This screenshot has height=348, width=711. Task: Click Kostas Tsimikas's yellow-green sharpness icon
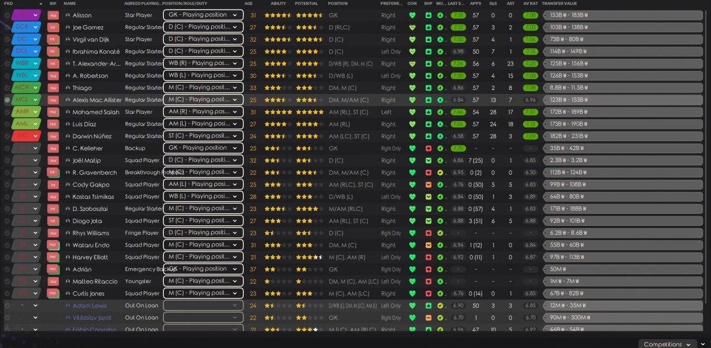click(x=428, y=197)
